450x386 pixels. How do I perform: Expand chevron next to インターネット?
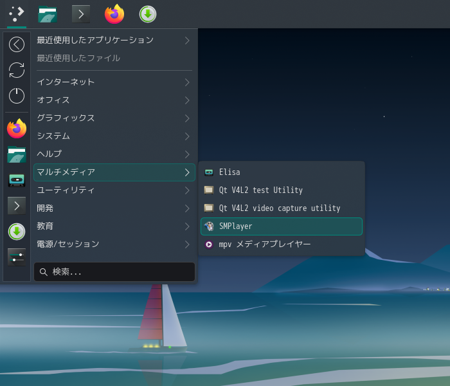click(x=187, y=82)
